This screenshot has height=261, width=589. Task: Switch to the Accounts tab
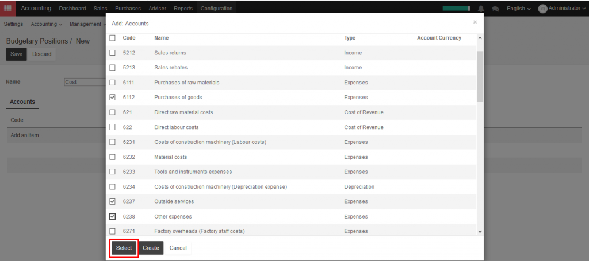(22, 102)
